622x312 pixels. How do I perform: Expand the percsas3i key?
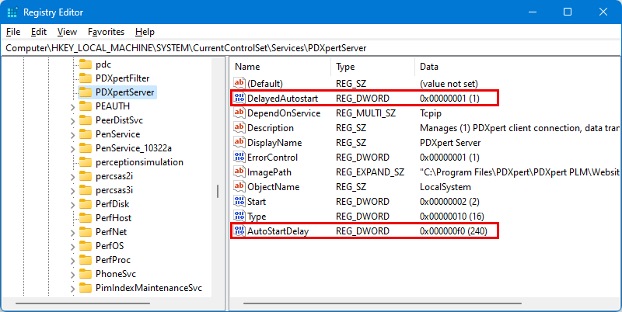click(x=72, y=191)
